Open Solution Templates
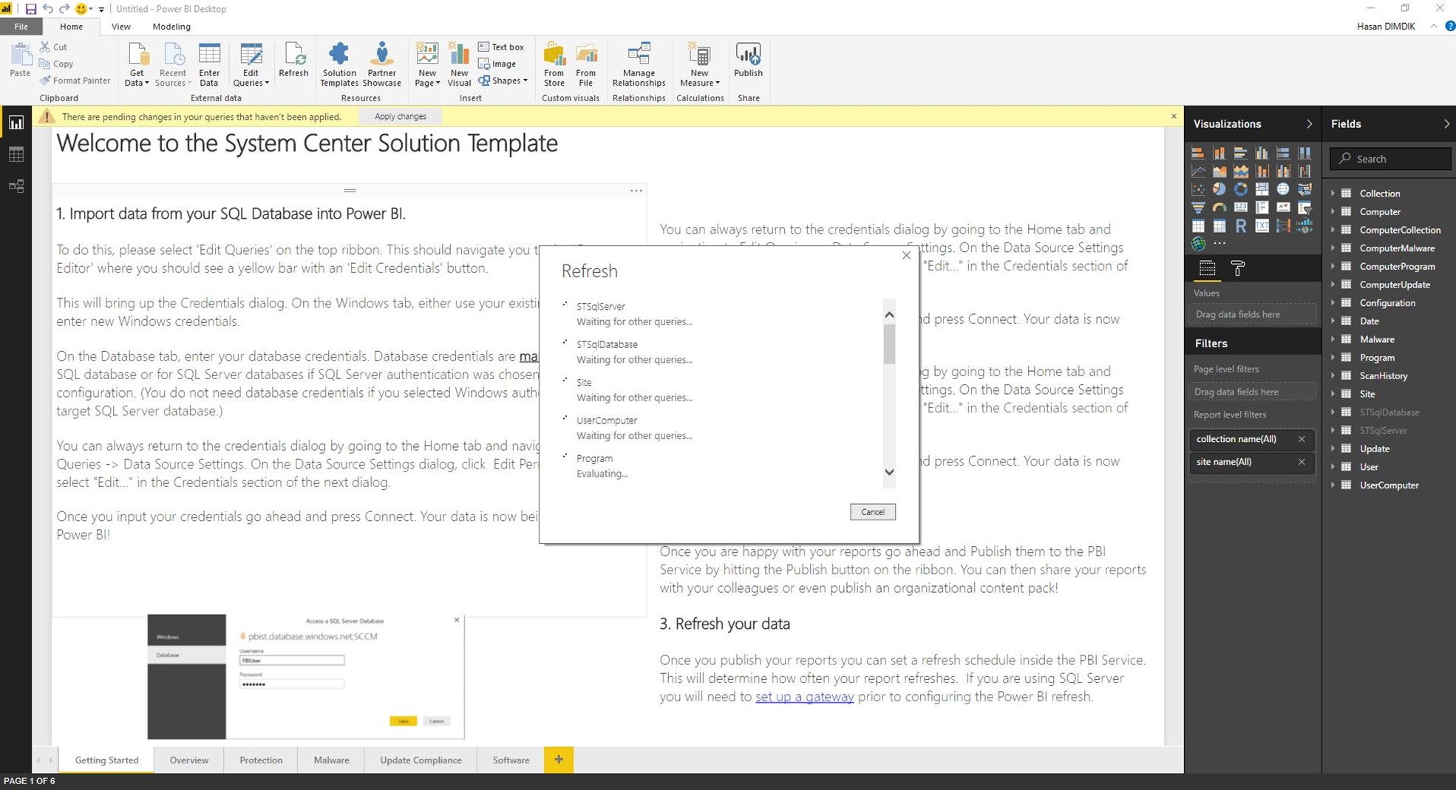This screenshot has height=790, width=1456. coord(339,64)
